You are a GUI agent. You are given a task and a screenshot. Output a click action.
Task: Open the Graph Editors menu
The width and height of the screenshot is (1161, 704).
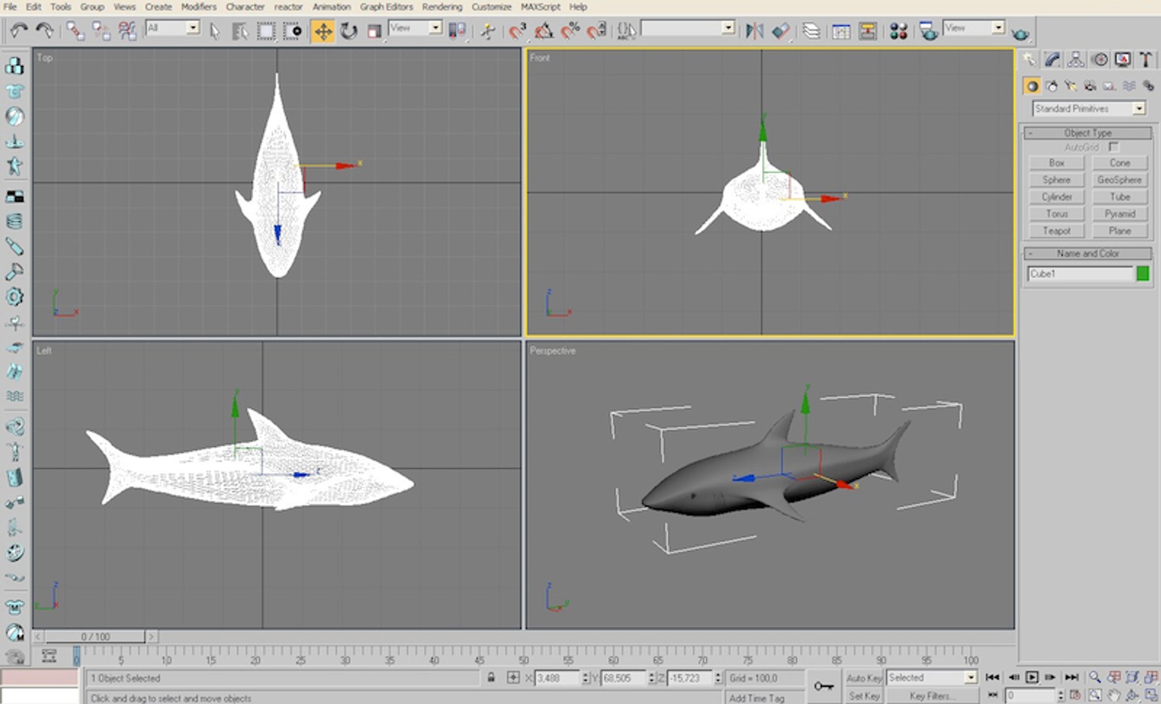(386, 7)
